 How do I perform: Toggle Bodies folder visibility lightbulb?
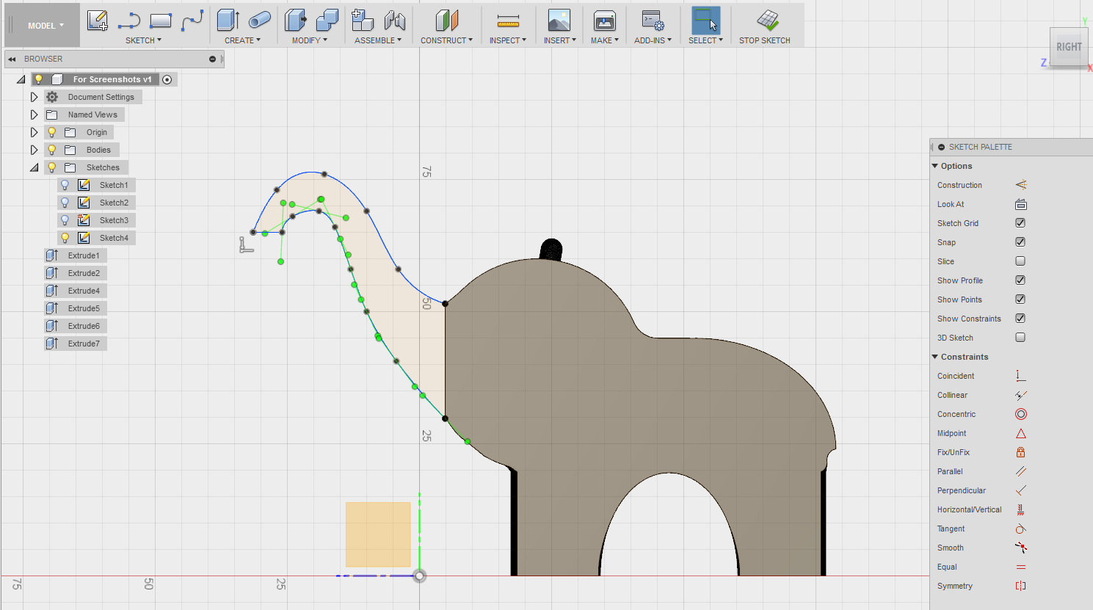51,150
